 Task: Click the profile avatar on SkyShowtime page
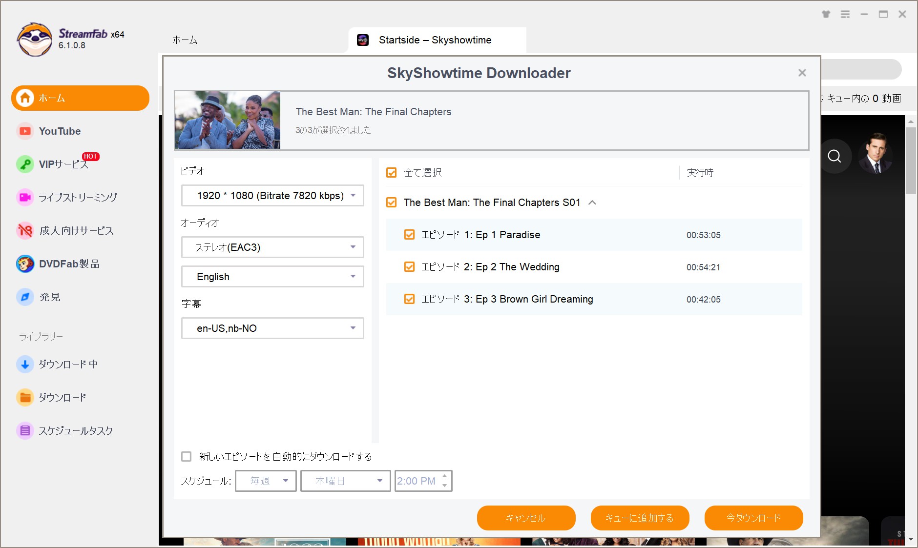pos(876,154)
